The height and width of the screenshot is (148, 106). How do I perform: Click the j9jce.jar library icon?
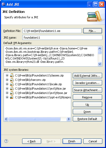coord(12,89)
